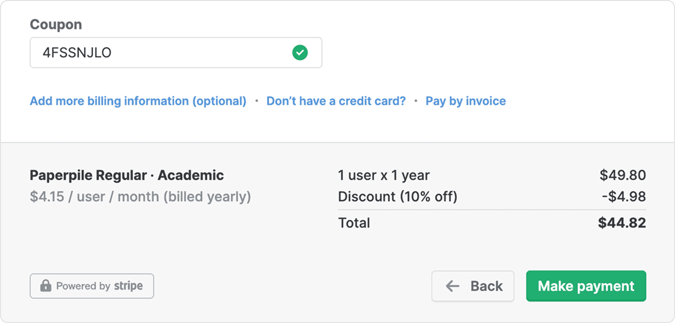Click the 1 user x 1 year line
The height and width of the screenshot is (323, 675).
click(384, 175)
